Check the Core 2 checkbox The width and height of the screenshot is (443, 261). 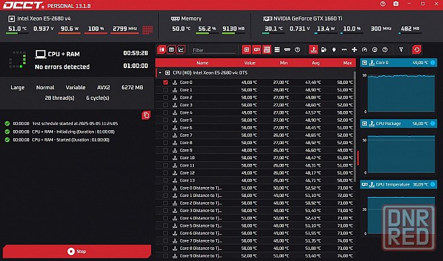point(165,97)
